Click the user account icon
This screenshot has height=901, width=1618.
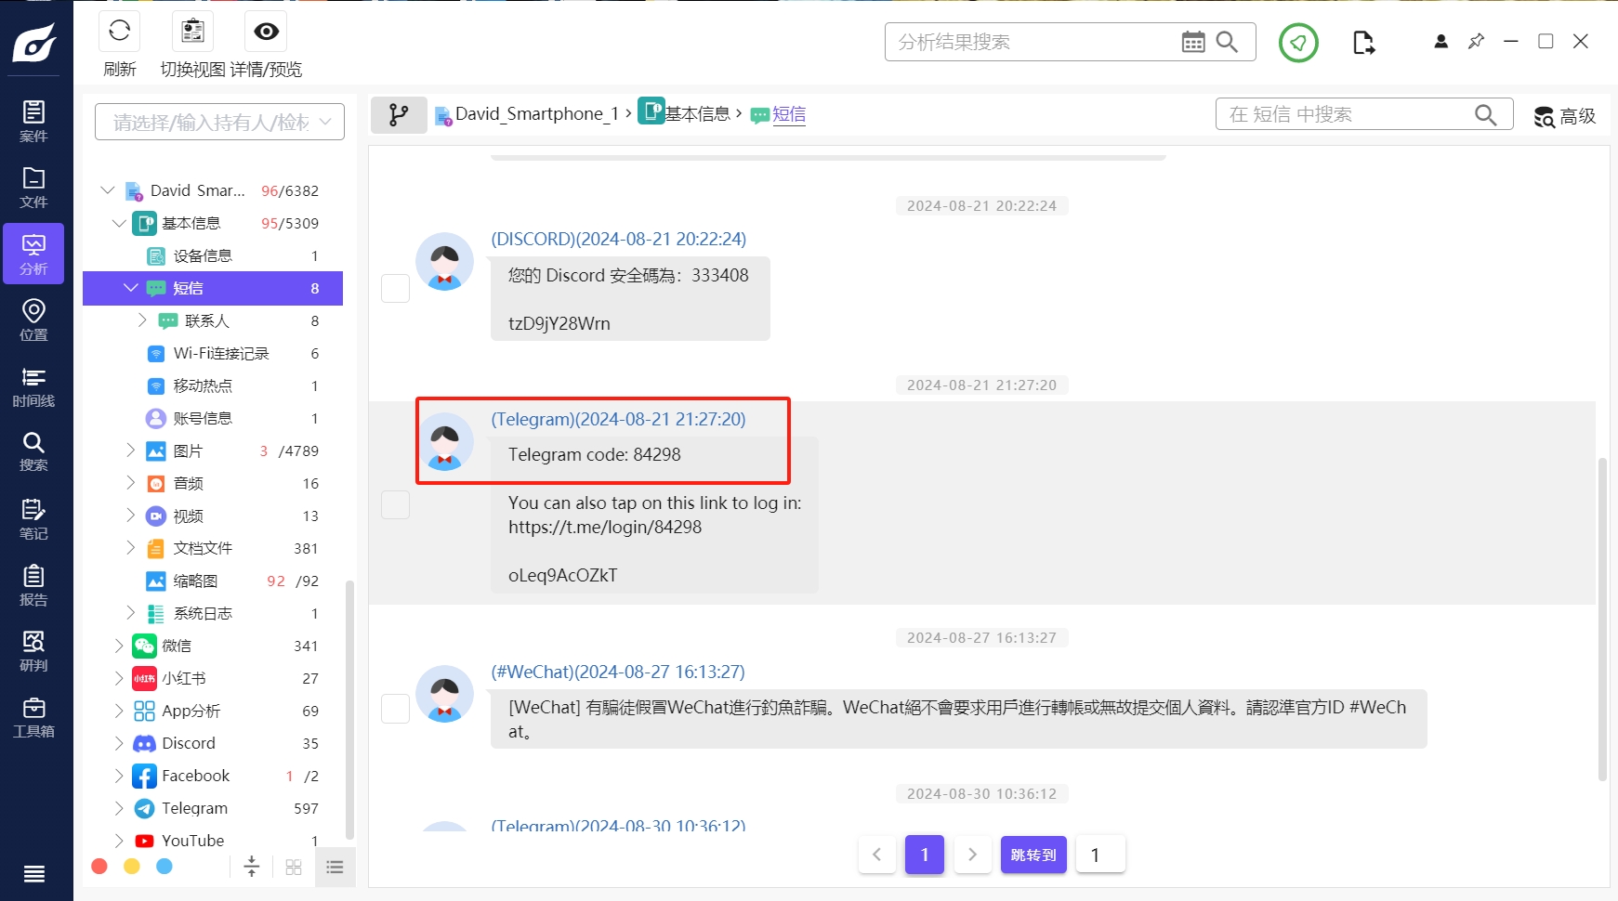pos(1440,42)
